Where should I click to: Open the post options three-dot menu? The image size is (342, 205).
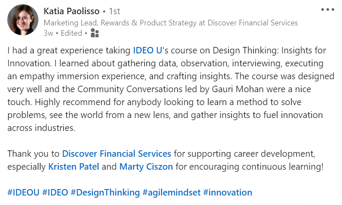pyautogui.click(x=327, y=10)
